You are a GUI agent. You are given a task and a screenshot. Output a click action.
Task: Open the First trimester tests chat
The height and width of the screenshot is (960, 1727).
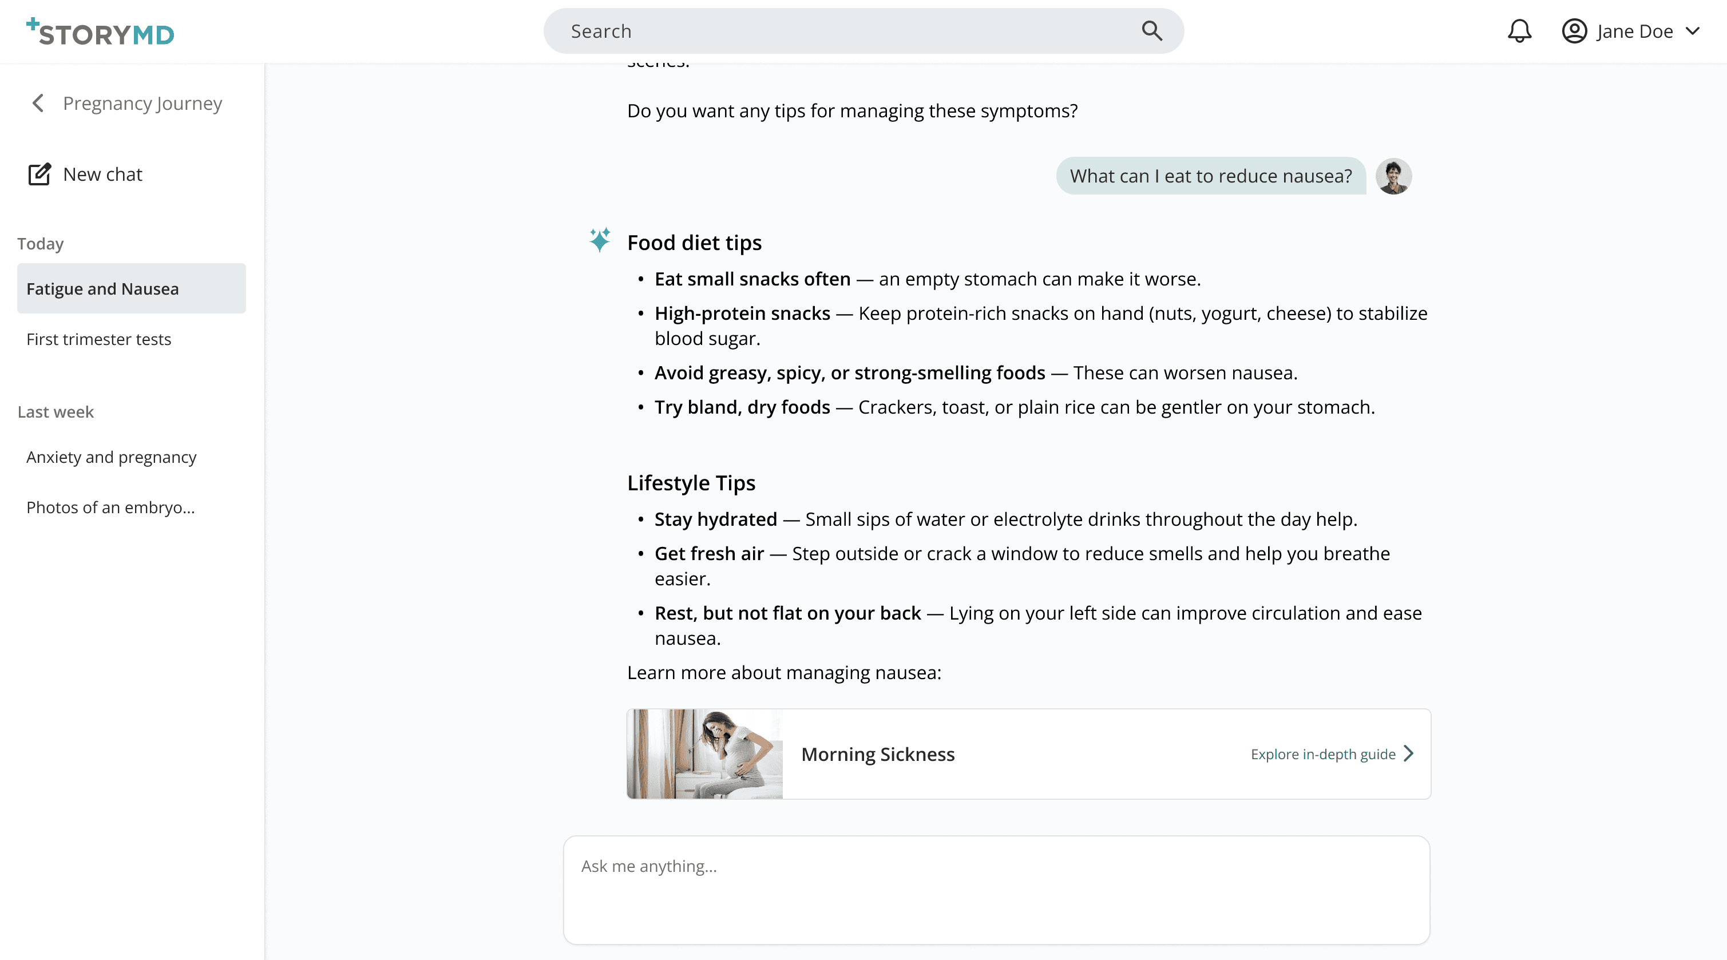coord(98,339)
